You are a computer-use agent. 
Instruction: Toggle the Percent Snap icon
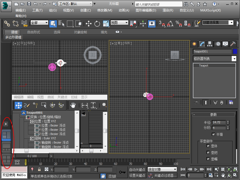click(x=179, y=24)
